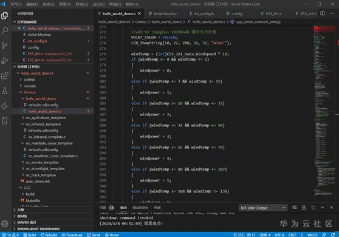Open the Extensions view icon
Screen dimensions: 339x237
tap(5, 76)
